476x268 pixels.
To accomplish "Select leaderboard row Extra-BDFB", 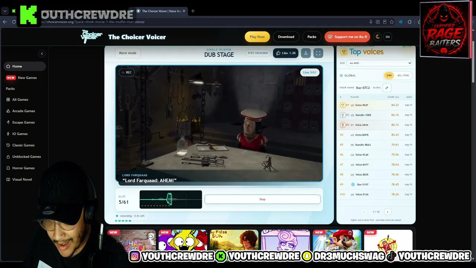I will pos(376,135).
